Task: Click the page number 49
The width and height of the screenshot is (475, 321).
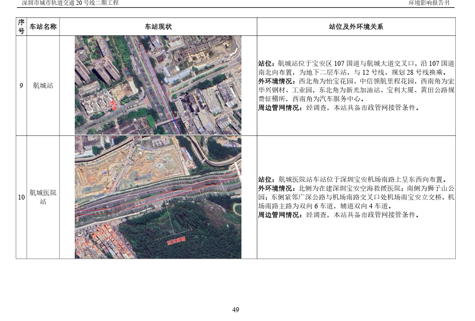Action: (x=236, y=310)
